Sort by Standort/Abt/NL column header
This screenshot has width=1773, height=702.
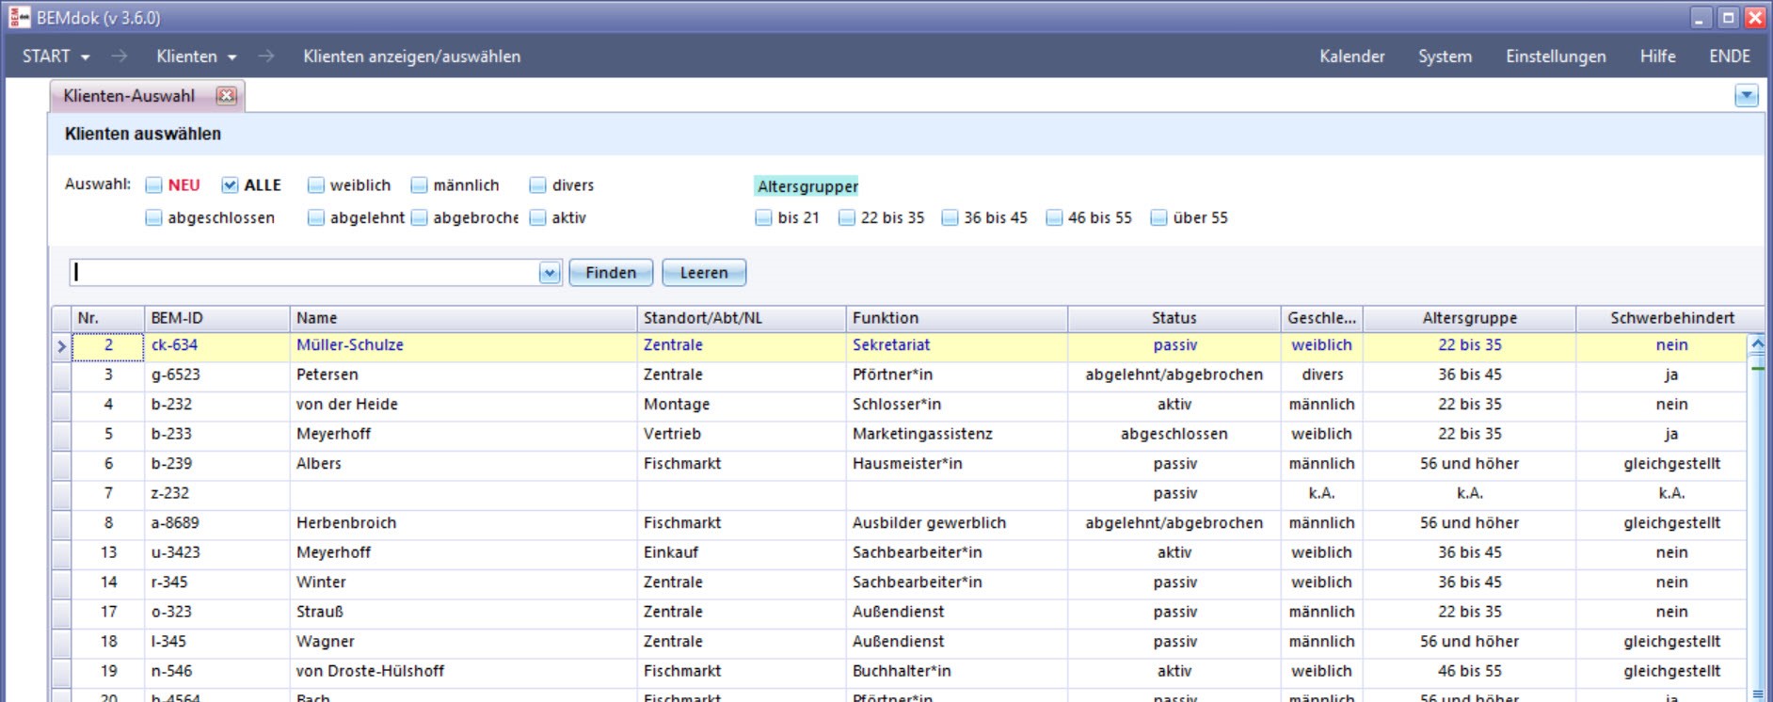coord(742,318)
